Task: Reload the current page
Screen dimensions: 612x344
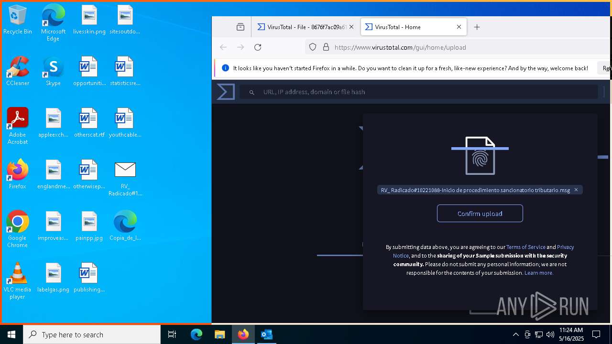Action: 258,47
